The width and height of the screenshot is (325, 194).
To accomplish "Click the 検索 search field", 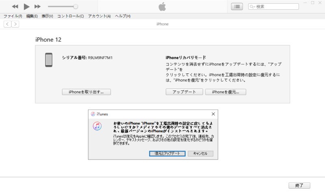I will 273,6.
